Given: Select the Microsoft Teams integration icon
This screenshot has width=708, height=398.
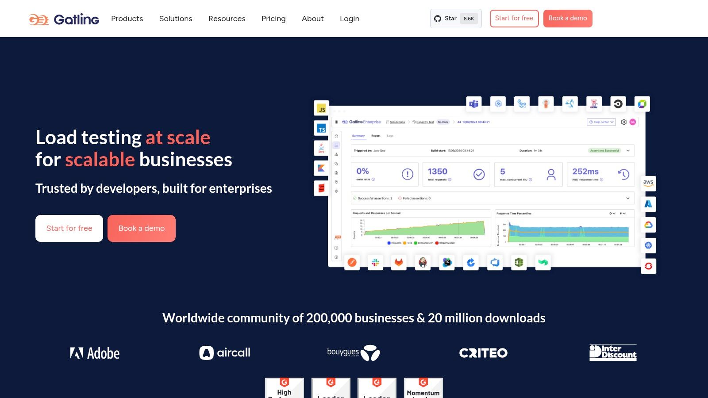Looking at the screenshot, I should click(x=474, y=104).
